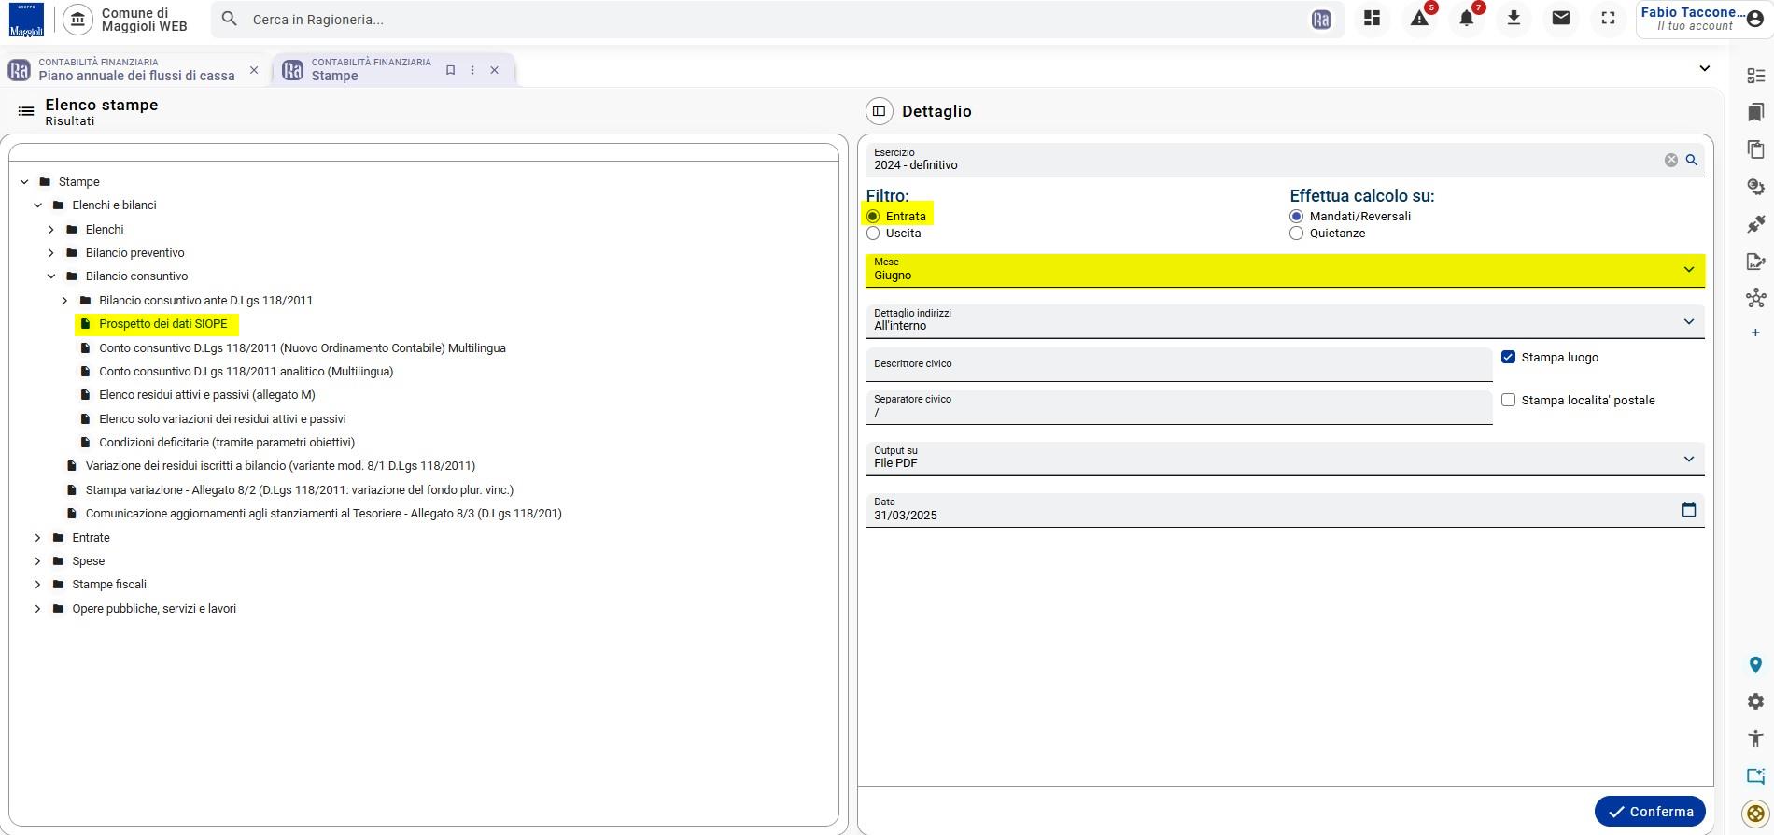This screenshot has width=1774, height=835.
Task: Enable Stampa localita' postale checkbox
Action: (1508, 400)
